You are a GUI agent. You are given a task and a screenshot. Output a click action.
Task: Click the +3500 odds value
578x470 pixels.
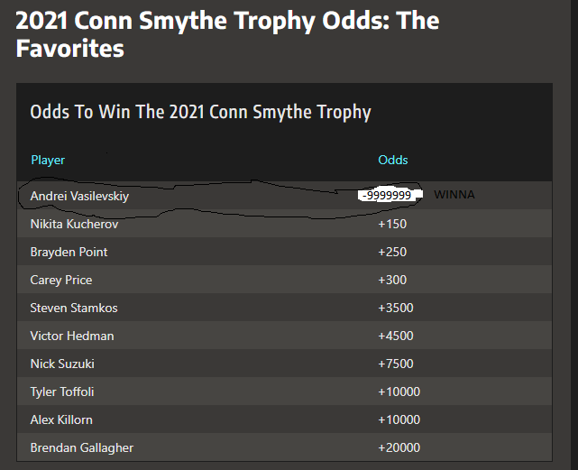(x=396, y=308)
